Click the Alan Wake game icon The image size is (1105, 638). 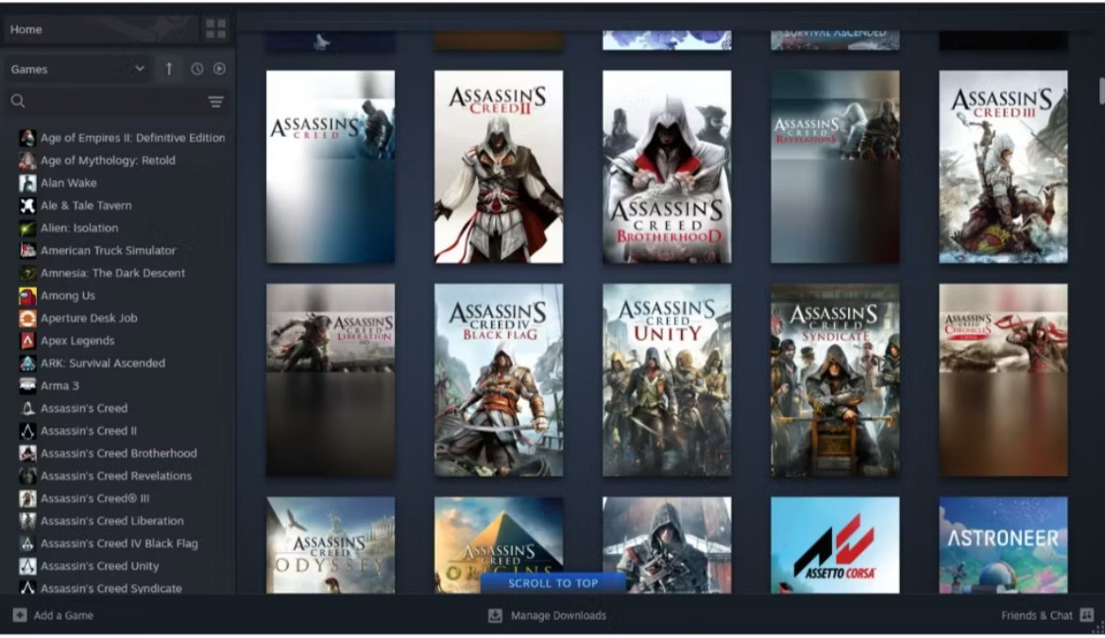pyautogui.click(x=27, y=183)
